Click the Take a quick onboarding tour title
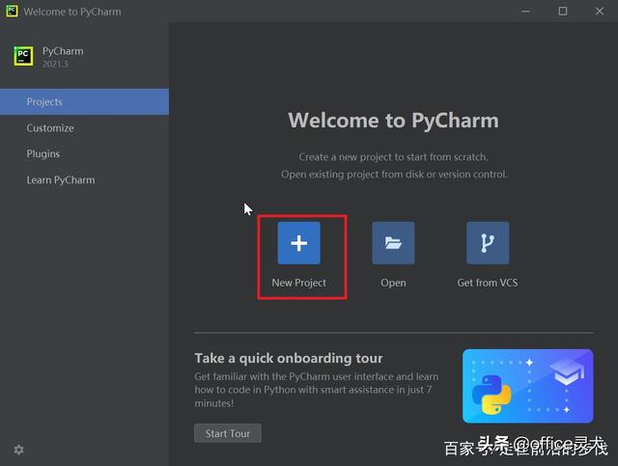Viewport: 618px width, 466px height. click(288, 359)
